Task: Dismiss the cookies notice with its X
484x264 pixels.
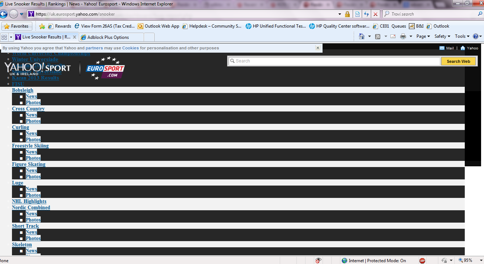Action: point(317,48)
